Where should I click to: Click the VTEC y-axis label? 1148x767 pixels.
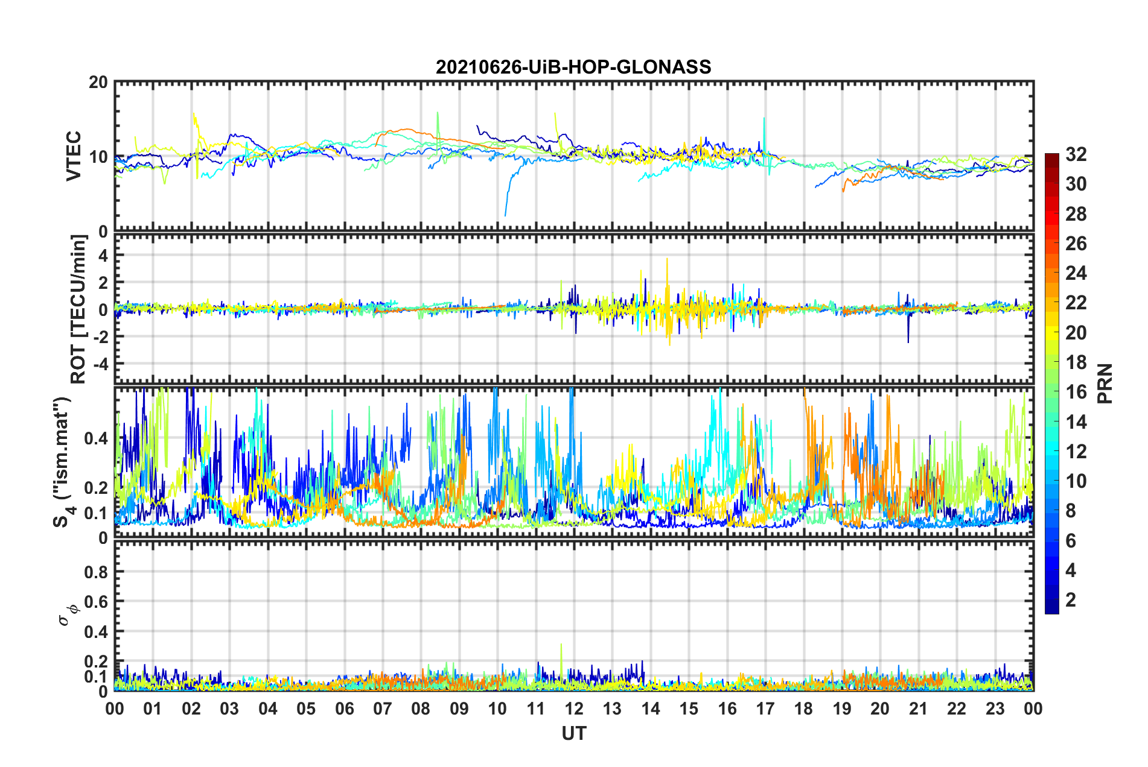coord(74,156)
